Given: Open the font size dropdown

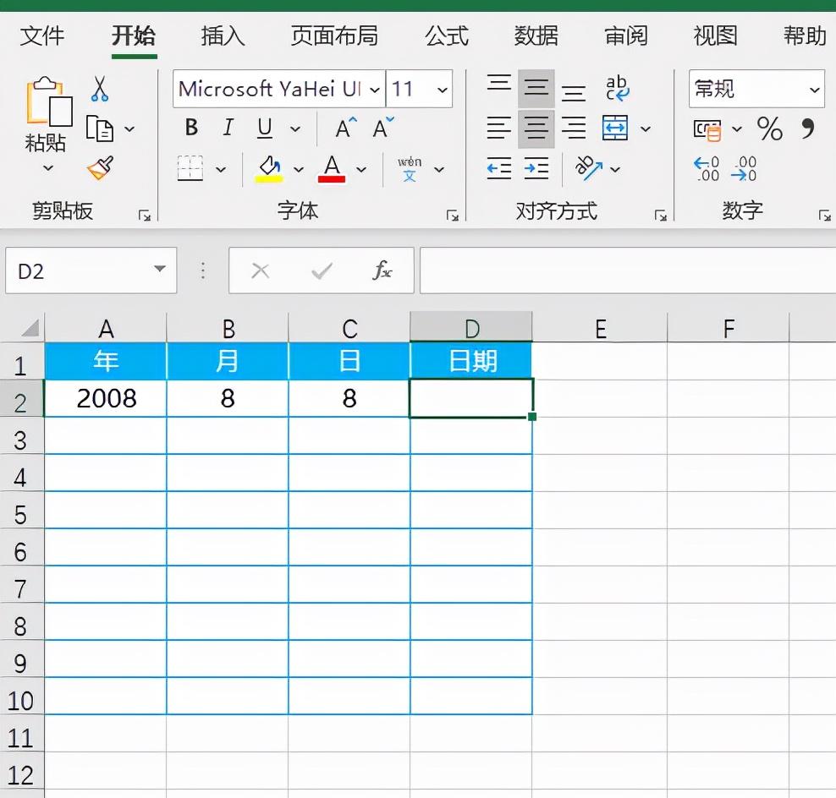Looking at the screenshot, I should (x=442, y=90).
